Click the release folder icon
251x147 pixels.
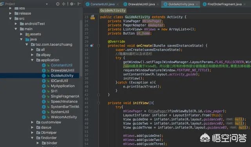(x=16, y=13)
